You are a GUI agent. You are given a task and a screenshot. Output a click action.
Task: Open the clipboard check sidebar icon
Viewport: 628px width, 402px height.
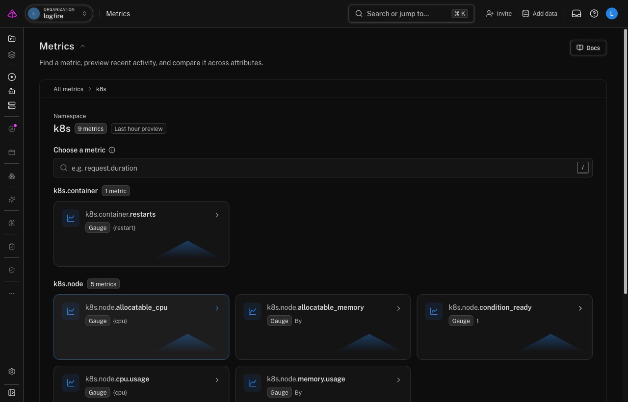tap(12, 247)
